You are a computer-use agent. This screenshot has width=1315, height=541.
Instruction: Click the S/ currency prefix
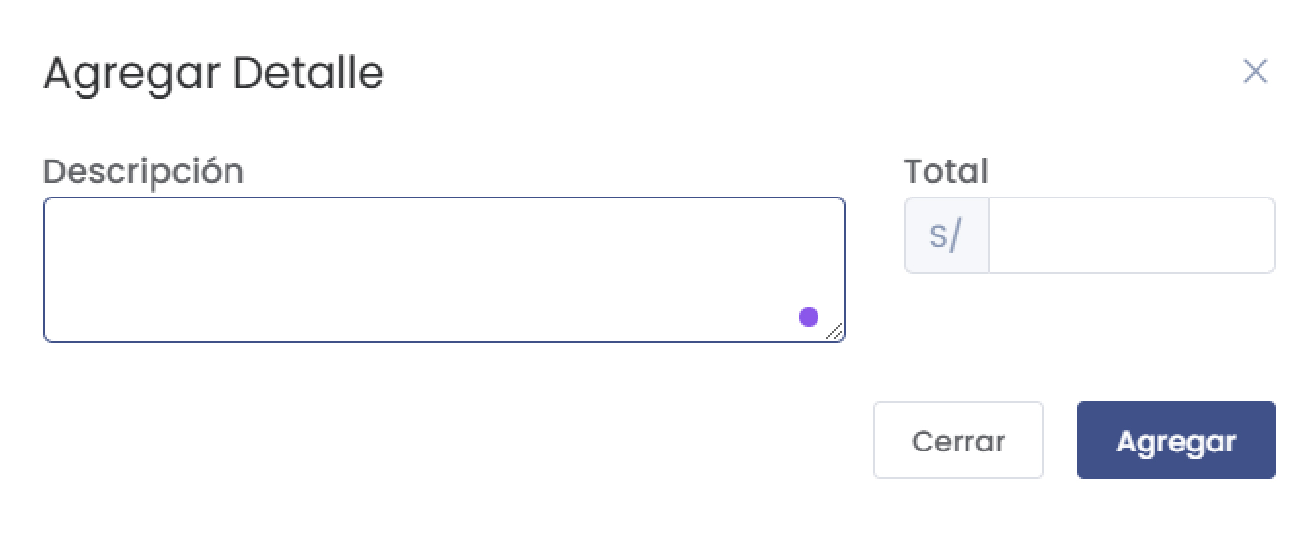[946, 235]
